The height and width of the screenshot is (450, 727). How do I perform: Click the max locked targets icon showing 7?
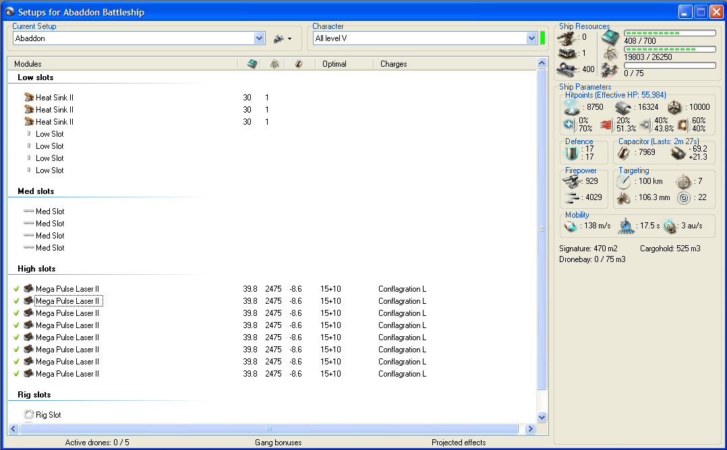pos(683,181)
